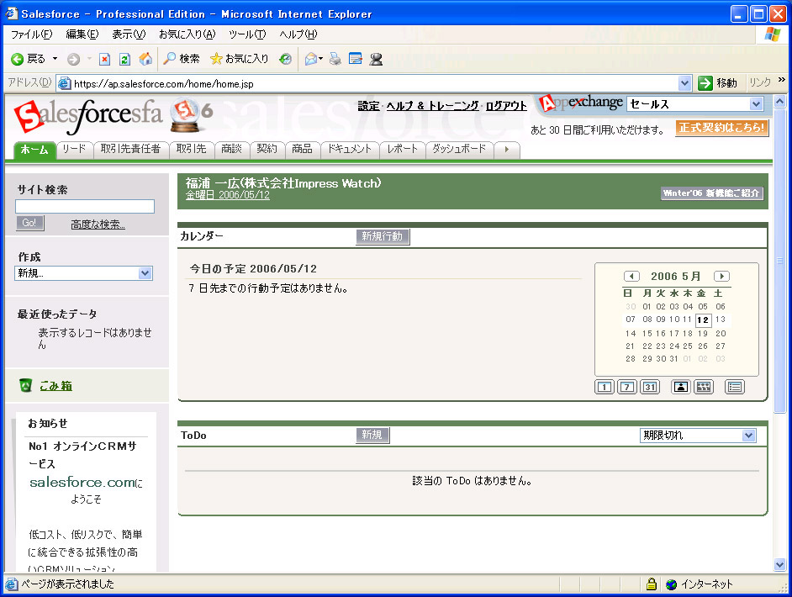Switch to the ドキュメント tab

tap(350, 150)
